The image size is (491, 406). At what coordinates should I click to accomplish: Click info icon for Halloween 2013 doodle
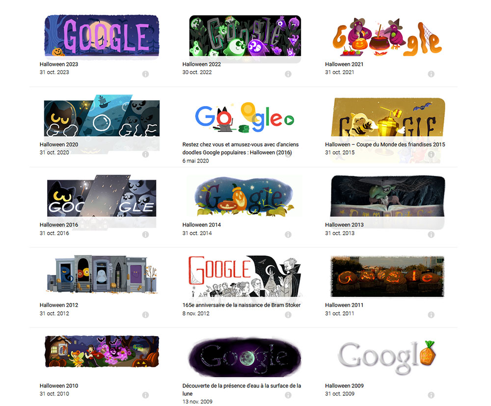[x=431, y=235]
